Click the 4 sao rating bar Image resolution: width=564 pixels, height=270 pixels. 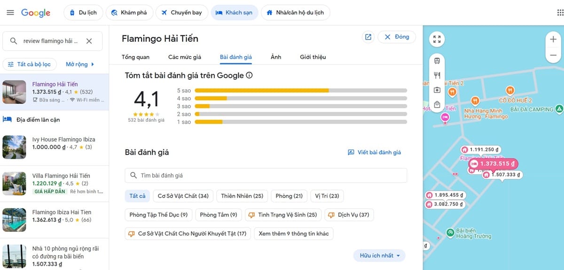[x=301, y=98]
